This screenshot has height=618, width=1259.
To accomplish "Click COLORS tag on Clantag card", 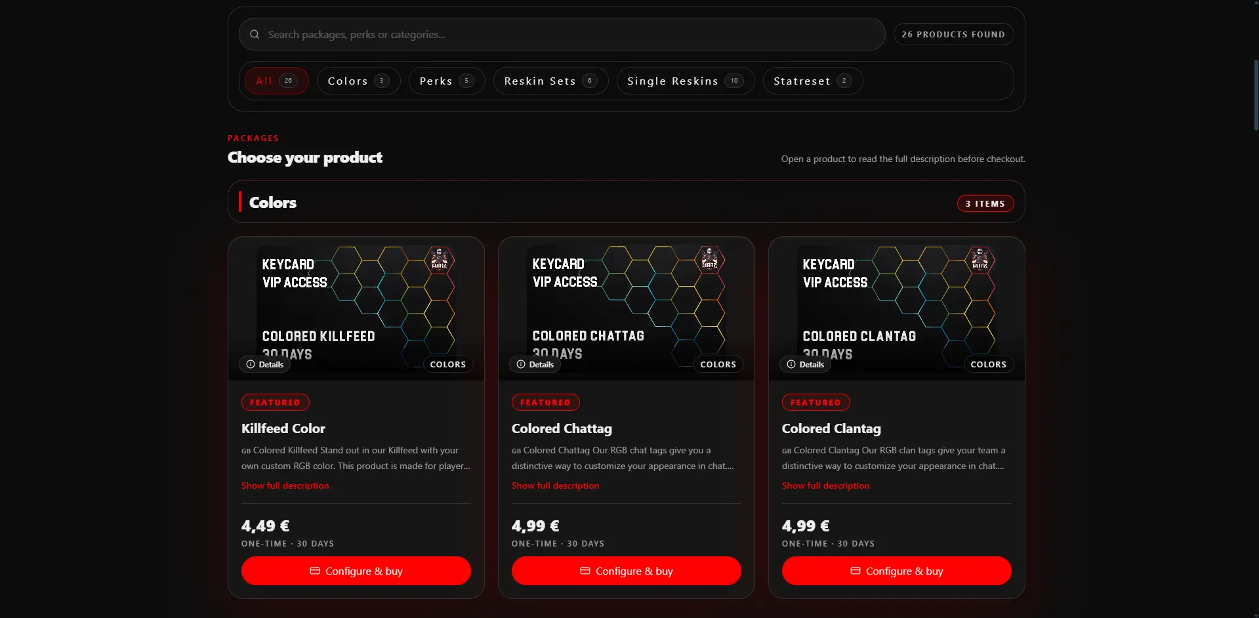I will 989,364.
